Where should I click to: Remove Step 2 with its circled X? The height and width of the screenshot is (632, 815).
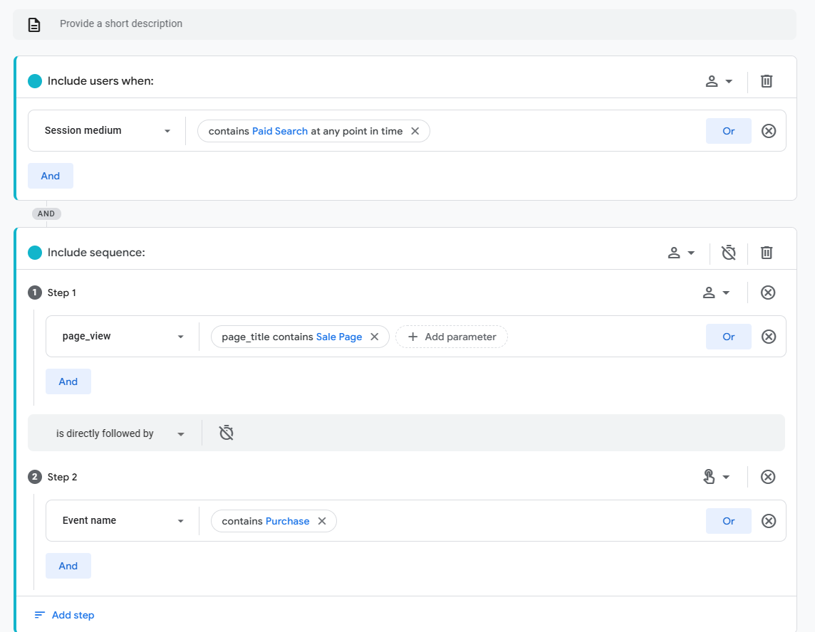click(x=768, y=477)
